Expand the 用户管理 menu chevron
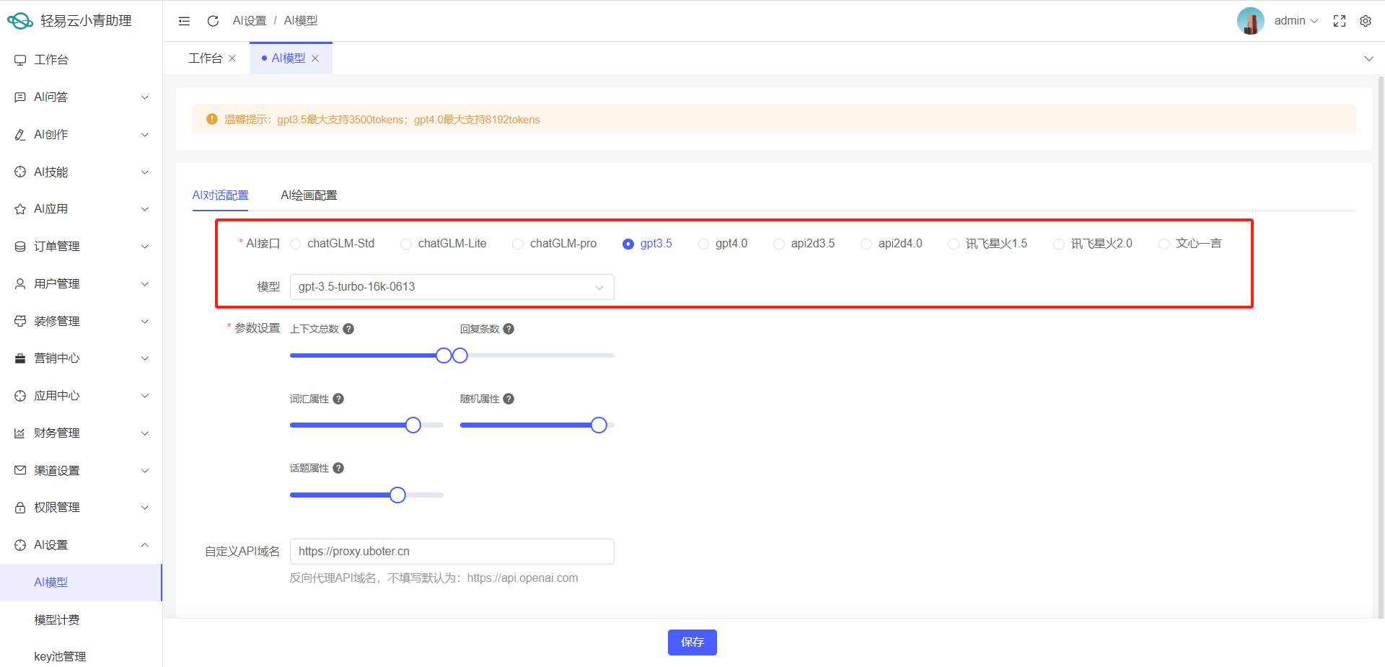The width and height of the screenshot is (1385, 667). click(x=145, y=284)
